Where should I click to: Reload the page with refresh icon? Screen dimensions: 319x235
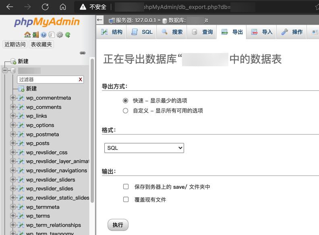(x=45, y=7)
